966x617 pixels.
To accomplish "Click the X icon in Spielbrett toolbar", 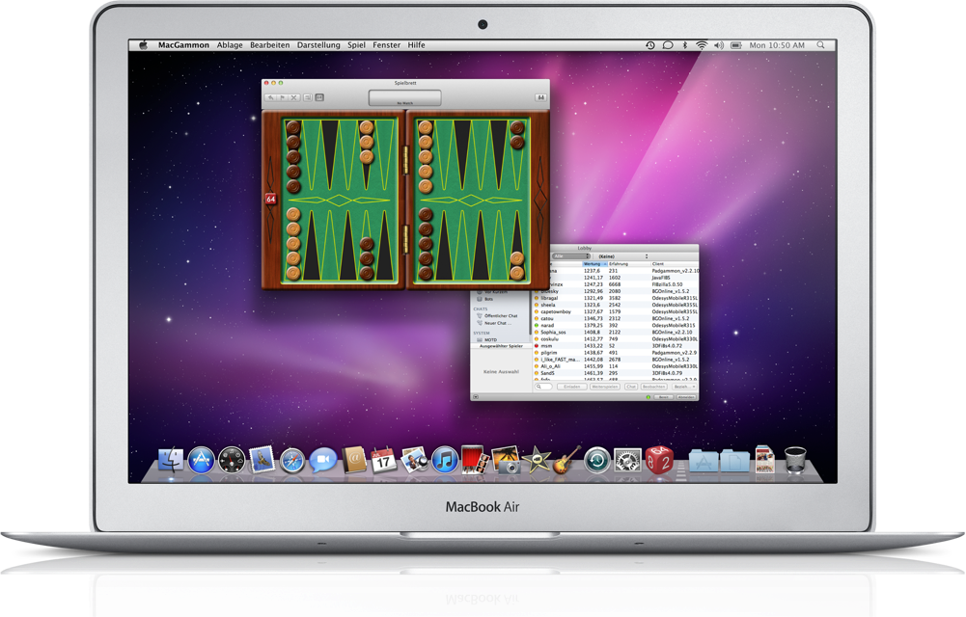I will click(x=294, y=97).
